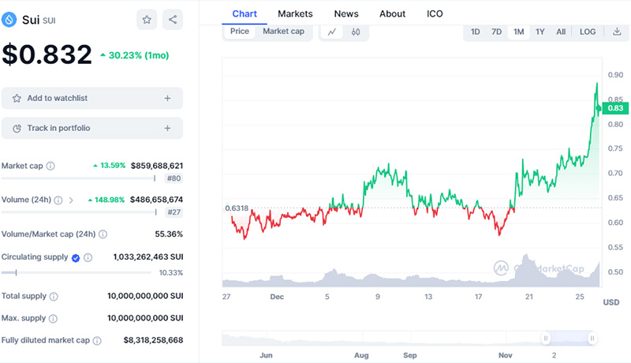Image resolution: width=631 pixels, height=363 pixels.
Task: Set chart range to 1Y
Action: point(540,32)
